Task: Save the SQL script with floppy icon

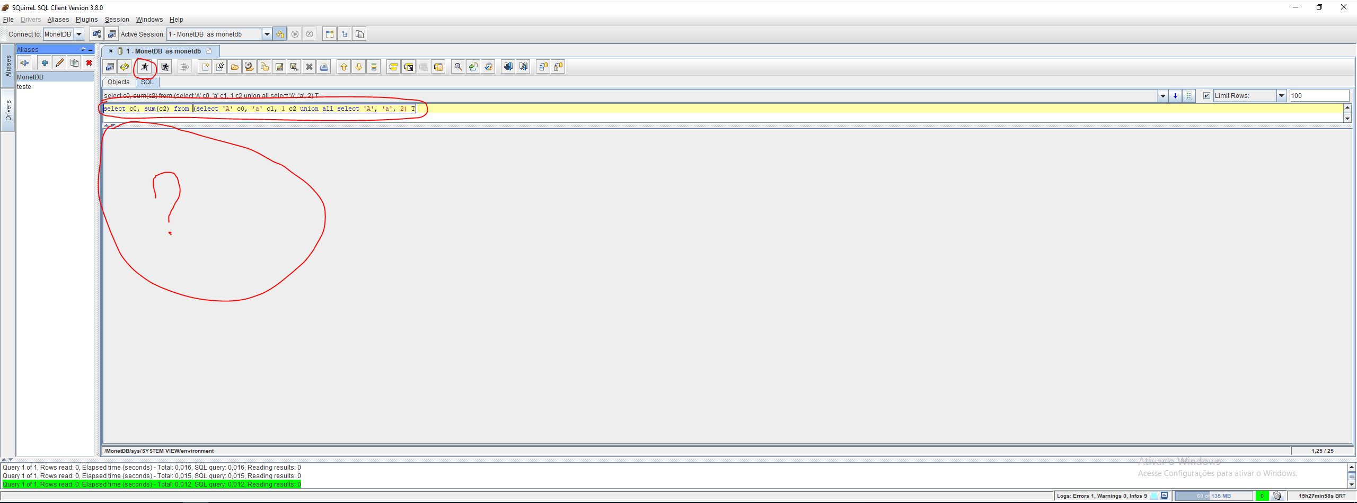Action: 279,67
